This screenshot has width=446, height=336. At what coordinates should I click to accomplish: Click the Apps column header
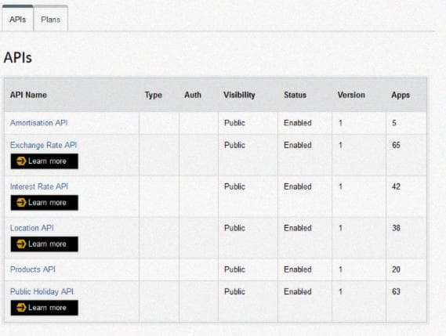tap(401, 95)
